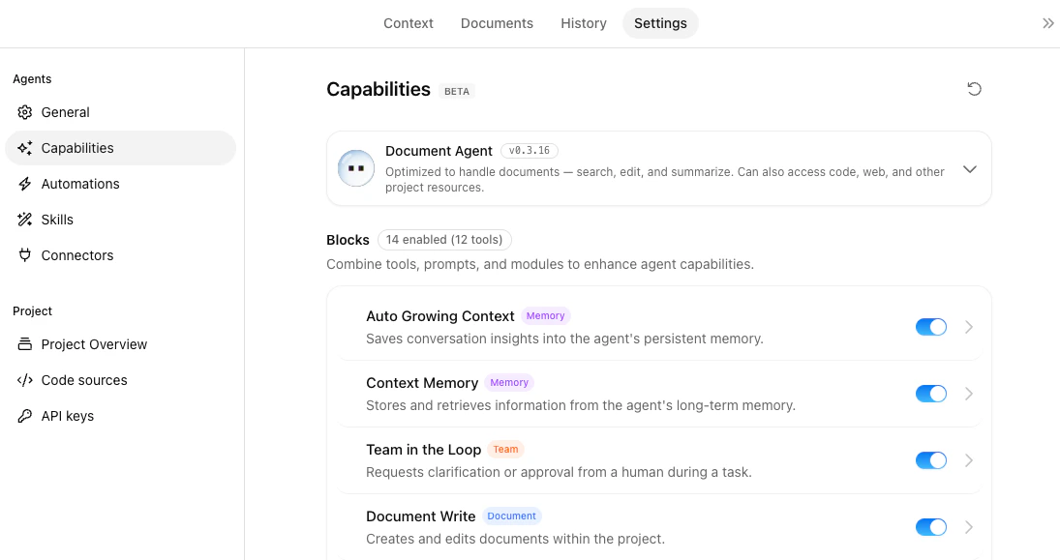The image size is (1060, 560).
Task: Click the Automations lightning bolt icon
Action: (x=25, y=184)
